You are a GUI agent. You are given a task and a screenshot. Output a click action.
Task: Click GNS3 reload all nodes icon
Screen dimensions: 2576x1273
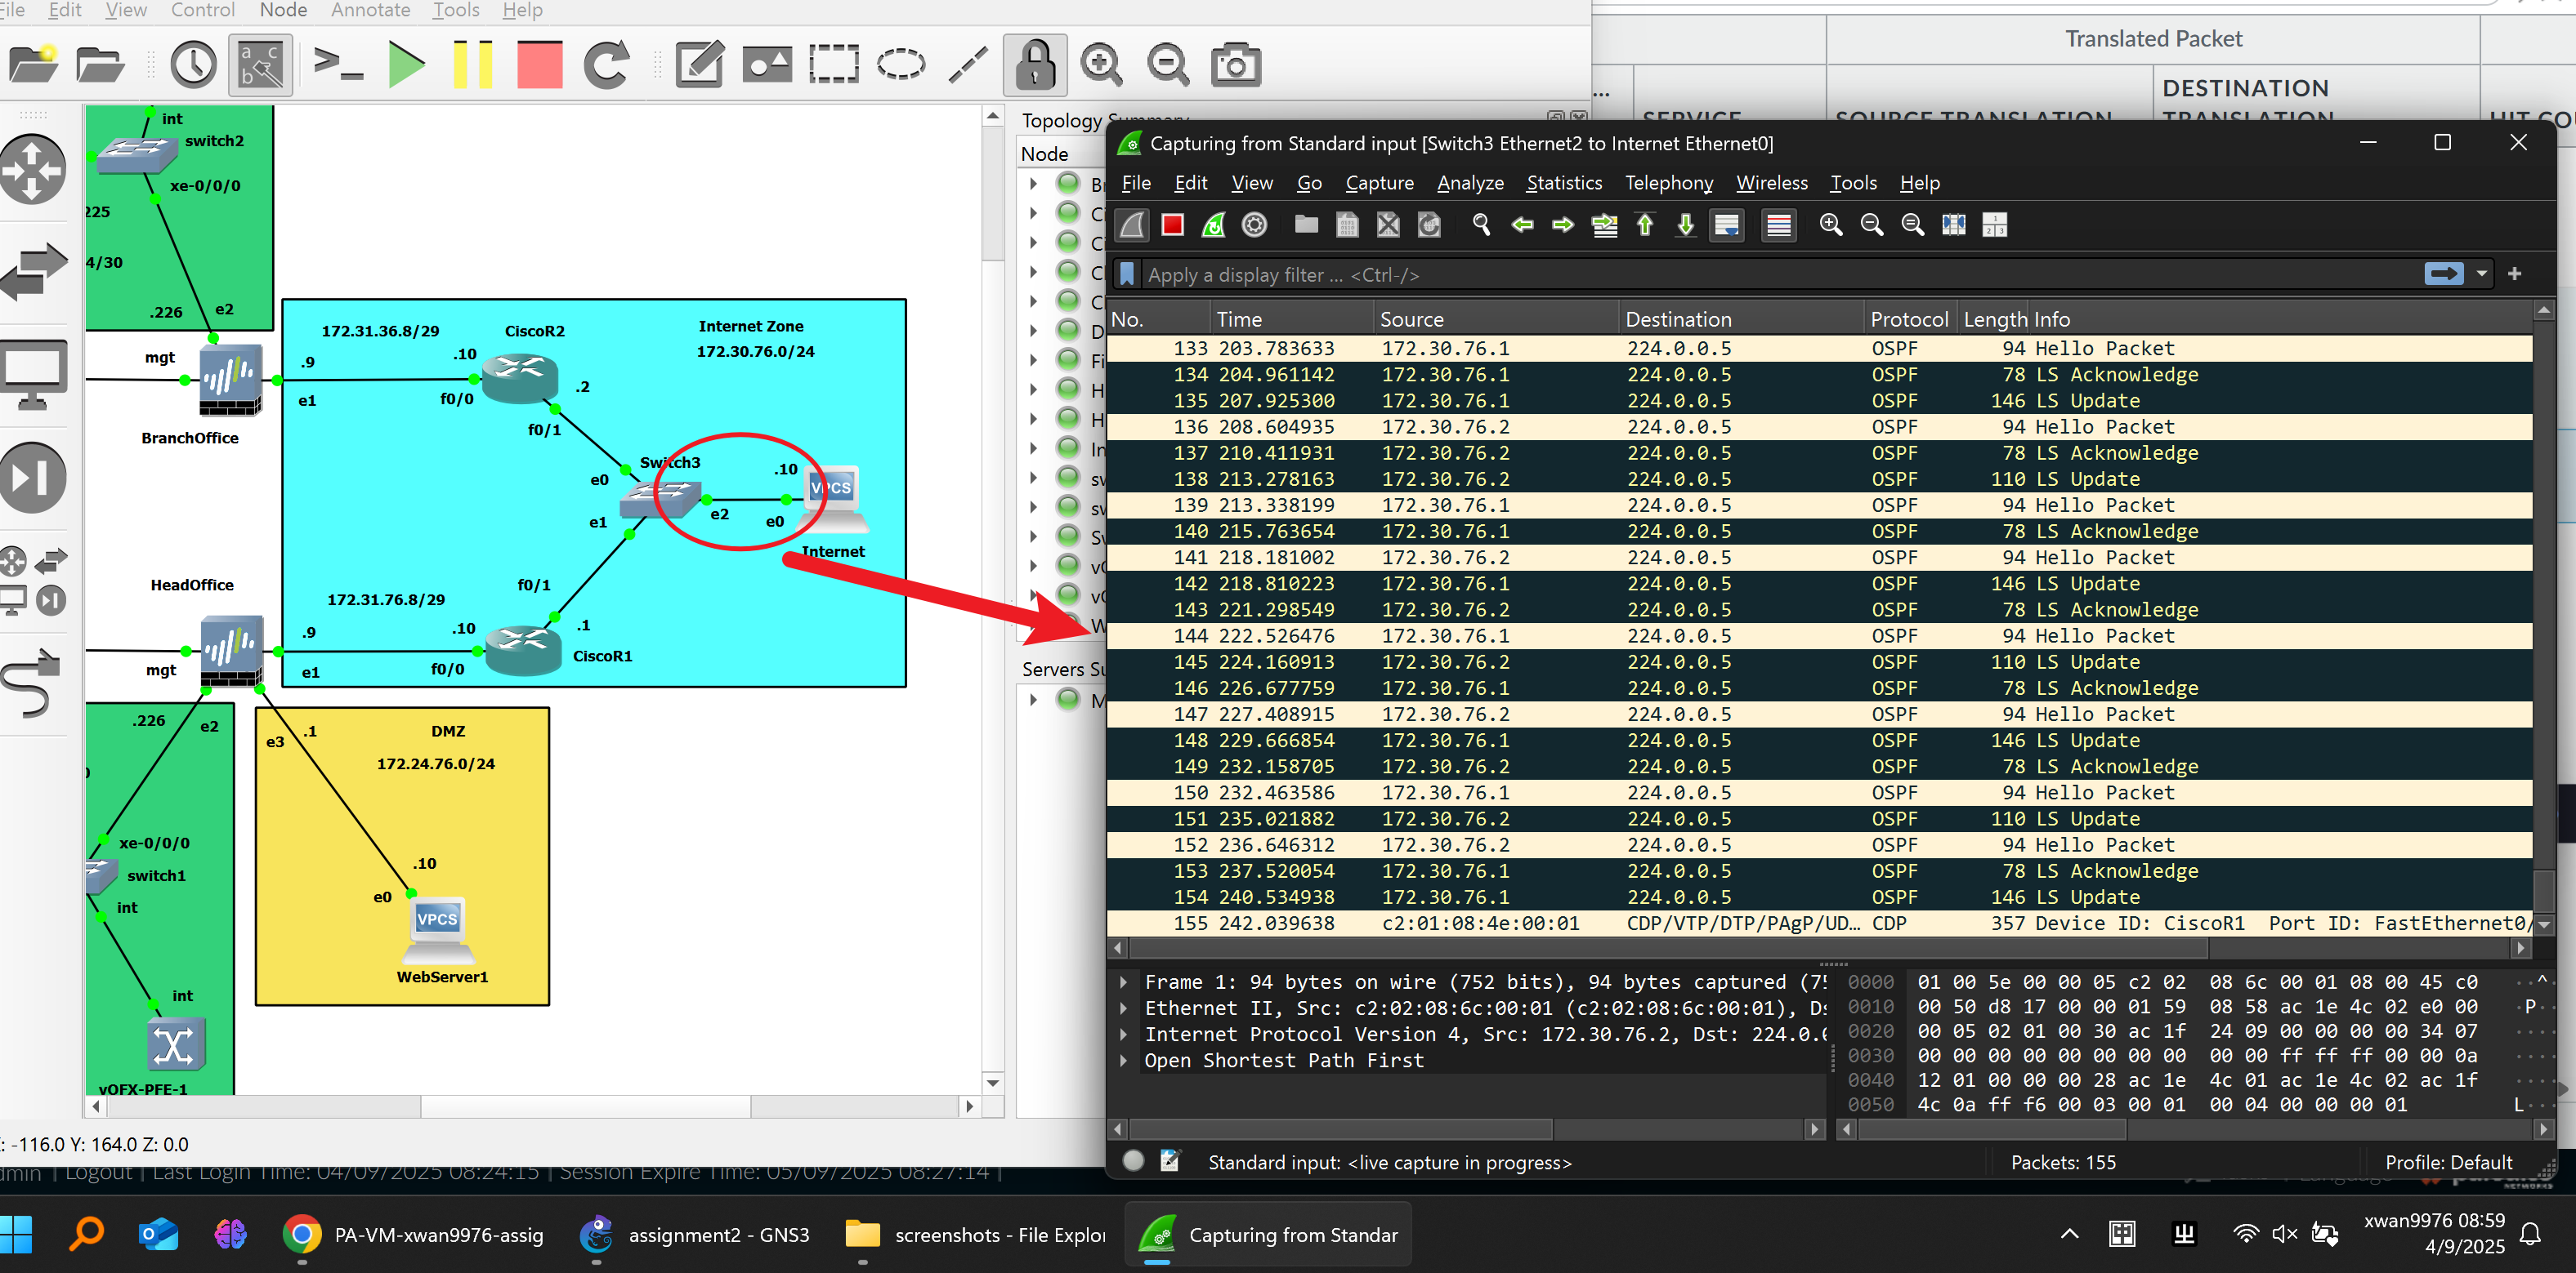pyautogui.click(x=606, y=66)
